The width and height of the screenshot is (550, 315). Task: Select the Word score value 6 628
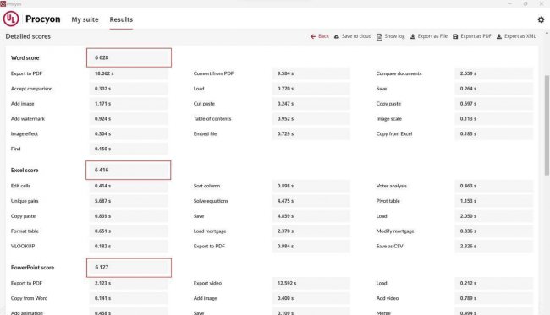pos(129,57)
